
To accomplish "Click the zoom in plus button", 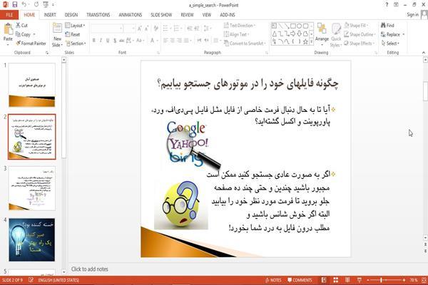I will click(404, 280).
